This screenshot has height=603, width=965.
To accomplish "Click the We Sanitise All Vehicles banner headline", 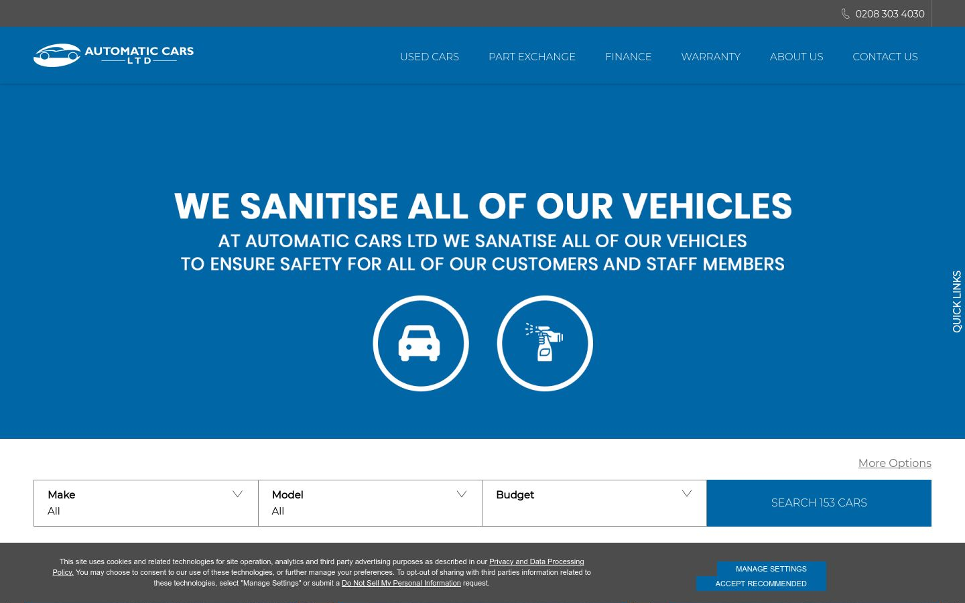I will [x=482, y=206].
